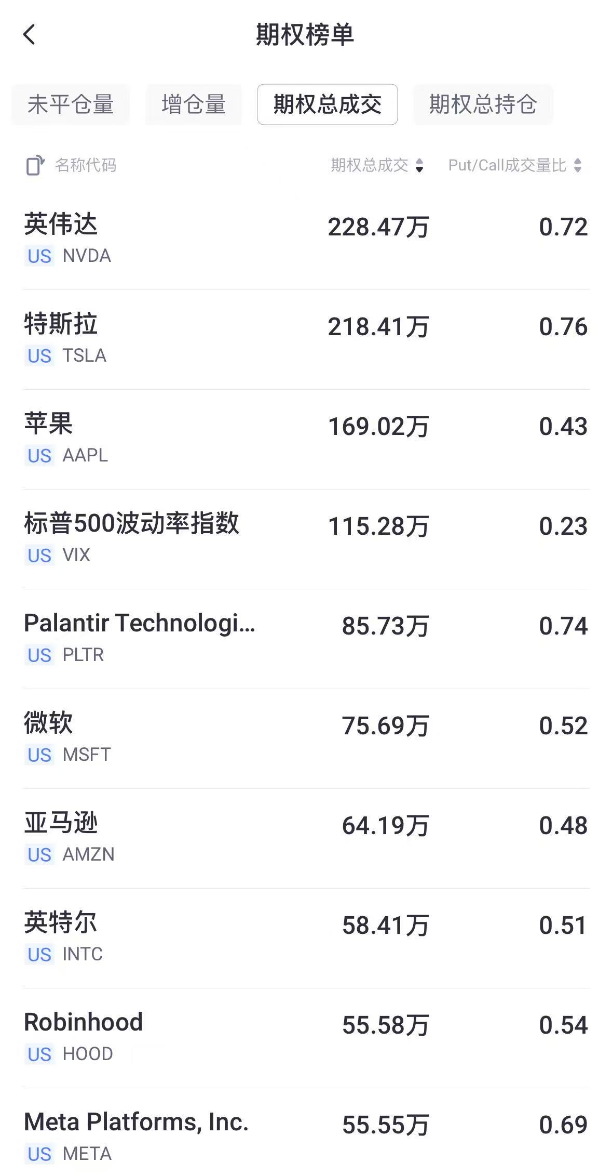Image resolution: width=612 pixels, height=1175 pixels.
Task: Tap the back arrow icon
Action: point(30,35)
